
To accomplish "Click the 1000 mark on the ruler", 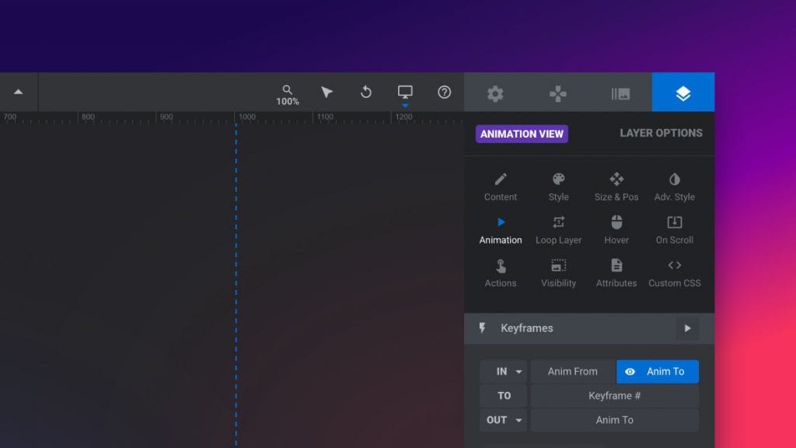I will (246, 117).
